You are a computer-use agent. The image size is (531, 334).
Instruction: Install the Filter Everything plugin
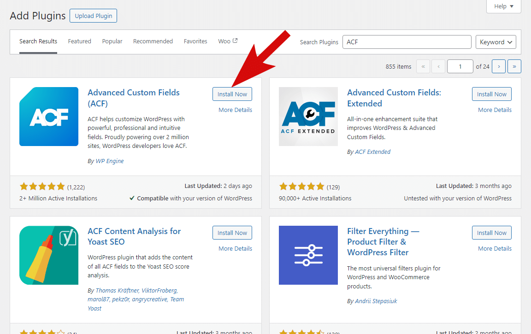click(x=491, y=233)
